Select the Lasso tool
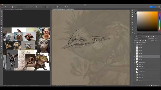 [2, 15]
